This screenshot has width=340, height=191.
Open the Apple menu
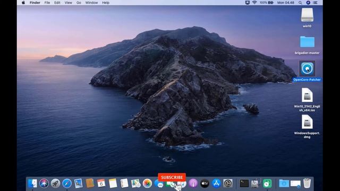click(23, 3)
